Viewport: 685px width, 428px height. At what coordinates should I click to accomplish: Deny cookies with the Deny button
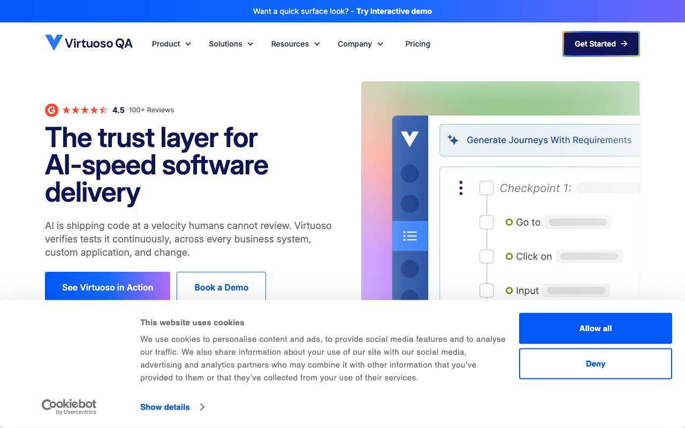click(596, 364)
